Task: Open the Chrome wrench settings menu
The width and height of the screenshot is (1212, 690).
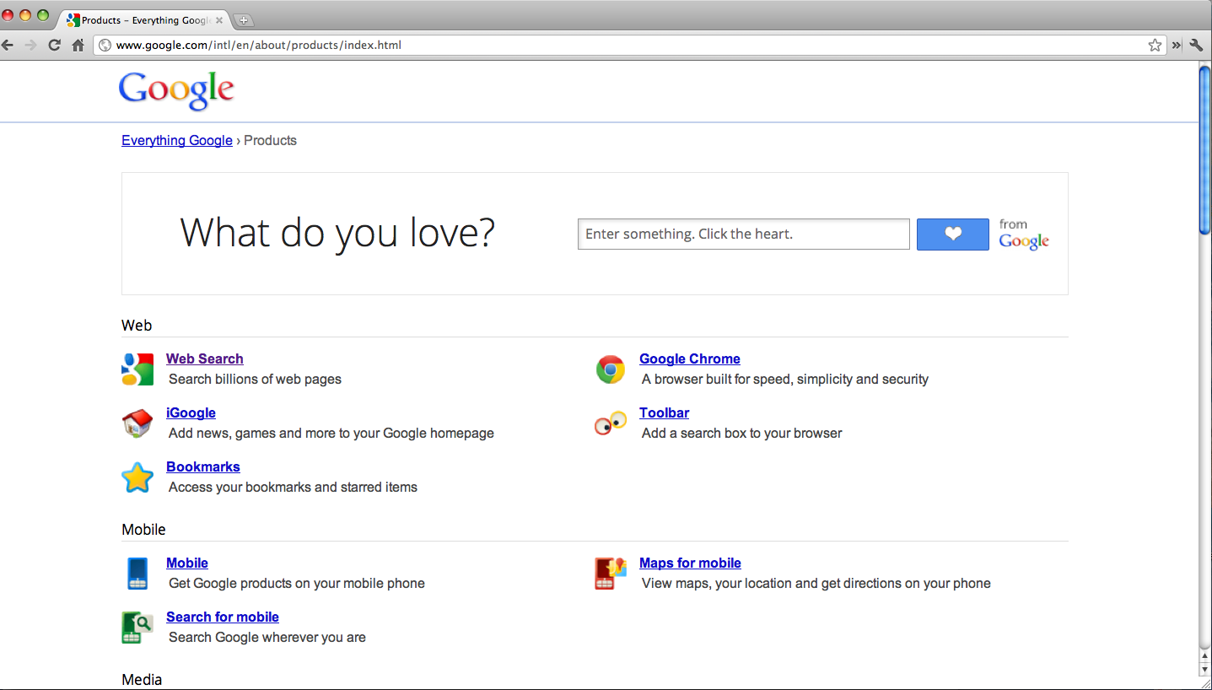Action: click(1196, 45)
